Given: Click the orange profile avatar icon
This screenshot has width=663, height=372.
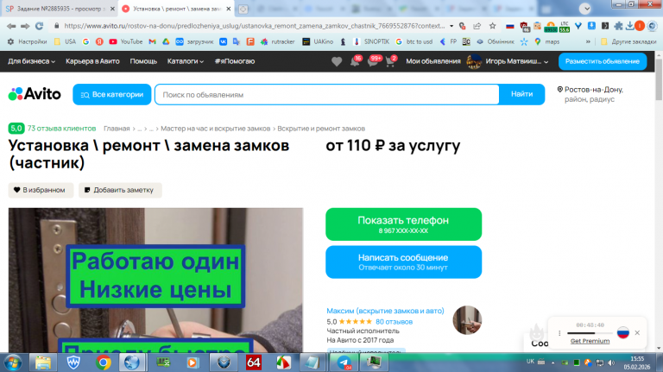Looking at the screenshot, I should [640, 26].
